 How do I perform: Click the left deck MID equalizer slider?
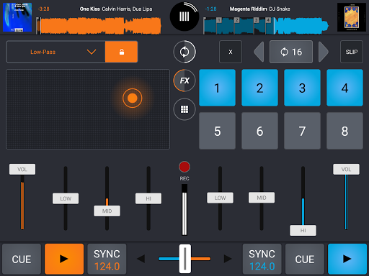[107, 211]
